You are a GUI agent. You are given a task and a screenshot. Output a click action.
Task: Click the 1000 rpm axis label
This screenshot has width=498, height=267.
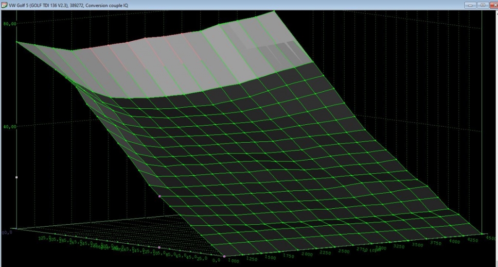[x=234, y=261]
